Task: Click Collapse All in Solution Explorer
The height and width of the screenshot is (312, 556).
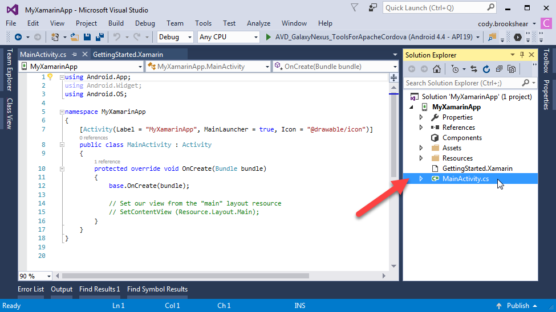Action: 499,69
